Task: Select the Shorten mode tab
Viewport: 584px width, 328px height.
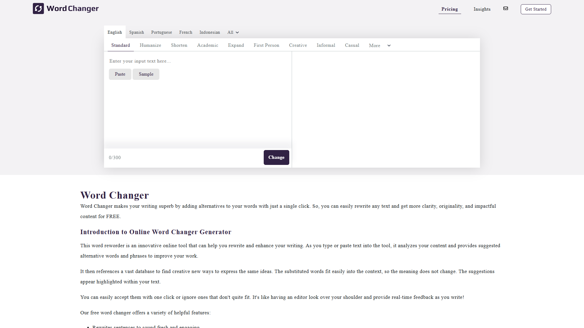Action: 179,45
